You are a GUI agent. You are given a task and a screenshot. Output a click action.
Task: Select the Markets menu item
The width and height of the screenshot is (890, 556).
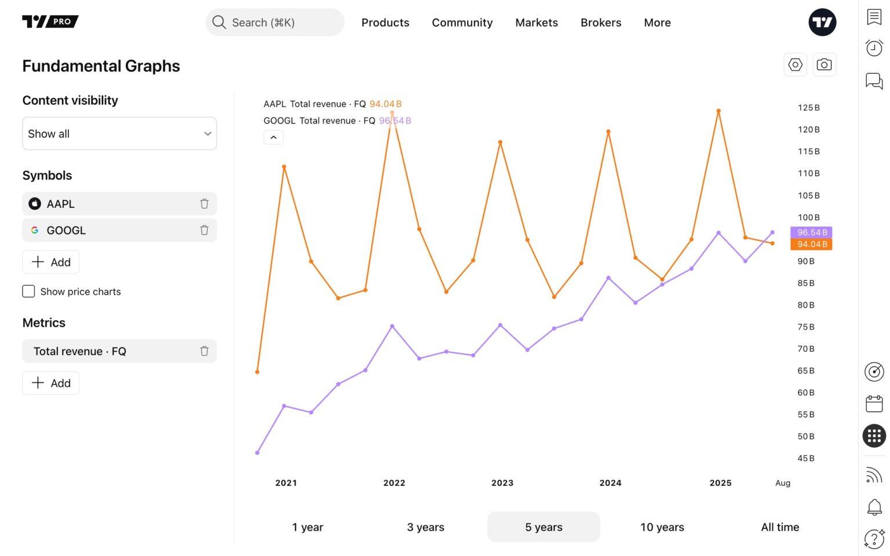[536, 23]
